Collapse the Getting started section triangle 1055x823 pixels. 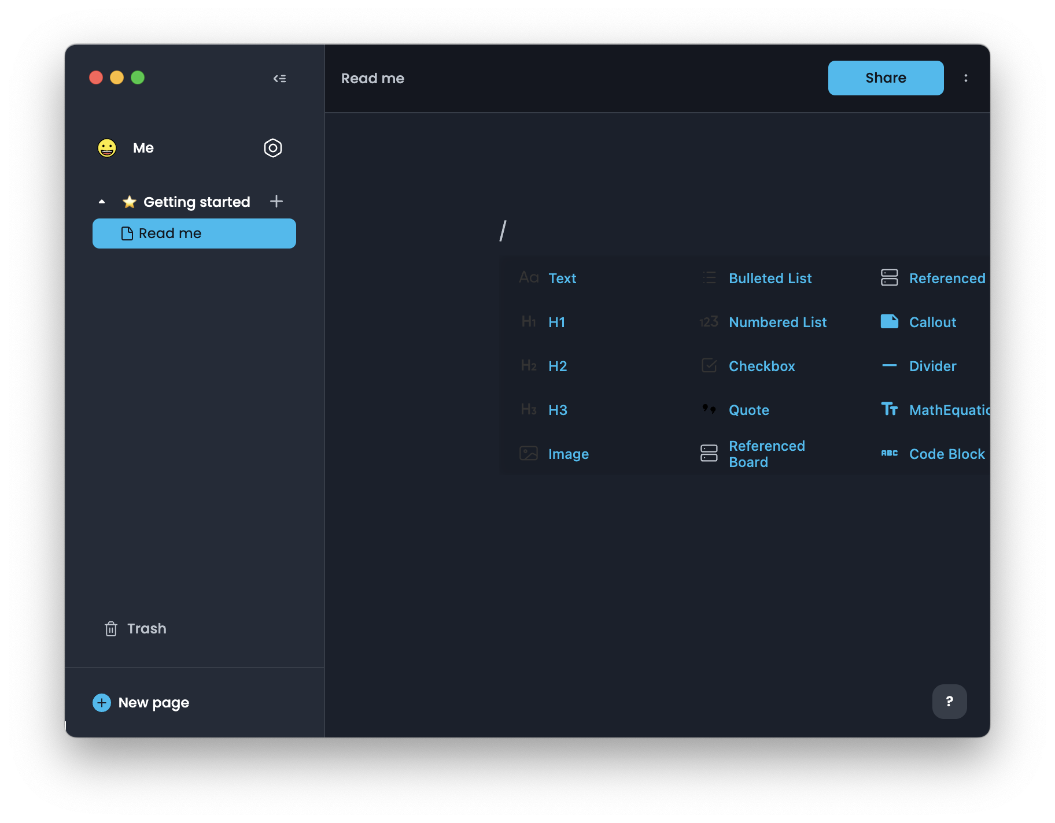point(102,202)
